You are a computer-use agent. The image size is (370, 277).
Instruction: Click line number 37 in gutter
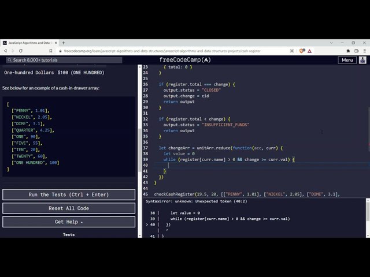(145, 148)
